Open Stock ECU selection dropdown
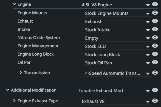 pos(118,46)
